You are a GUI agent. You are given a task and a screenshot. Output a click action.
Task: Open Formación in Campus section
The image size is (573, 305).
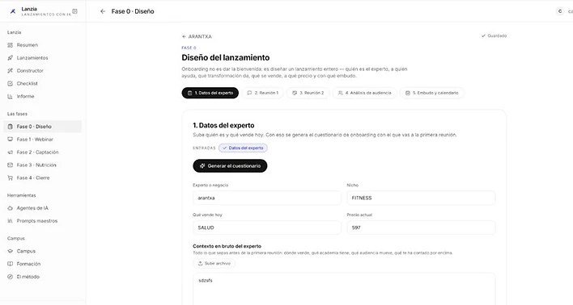pos(42,264)
